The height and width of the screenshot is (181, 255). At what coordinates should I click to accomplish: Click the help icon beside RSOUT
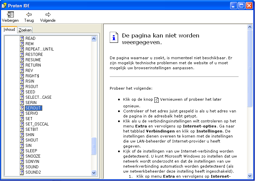click(x=22, y=87)
